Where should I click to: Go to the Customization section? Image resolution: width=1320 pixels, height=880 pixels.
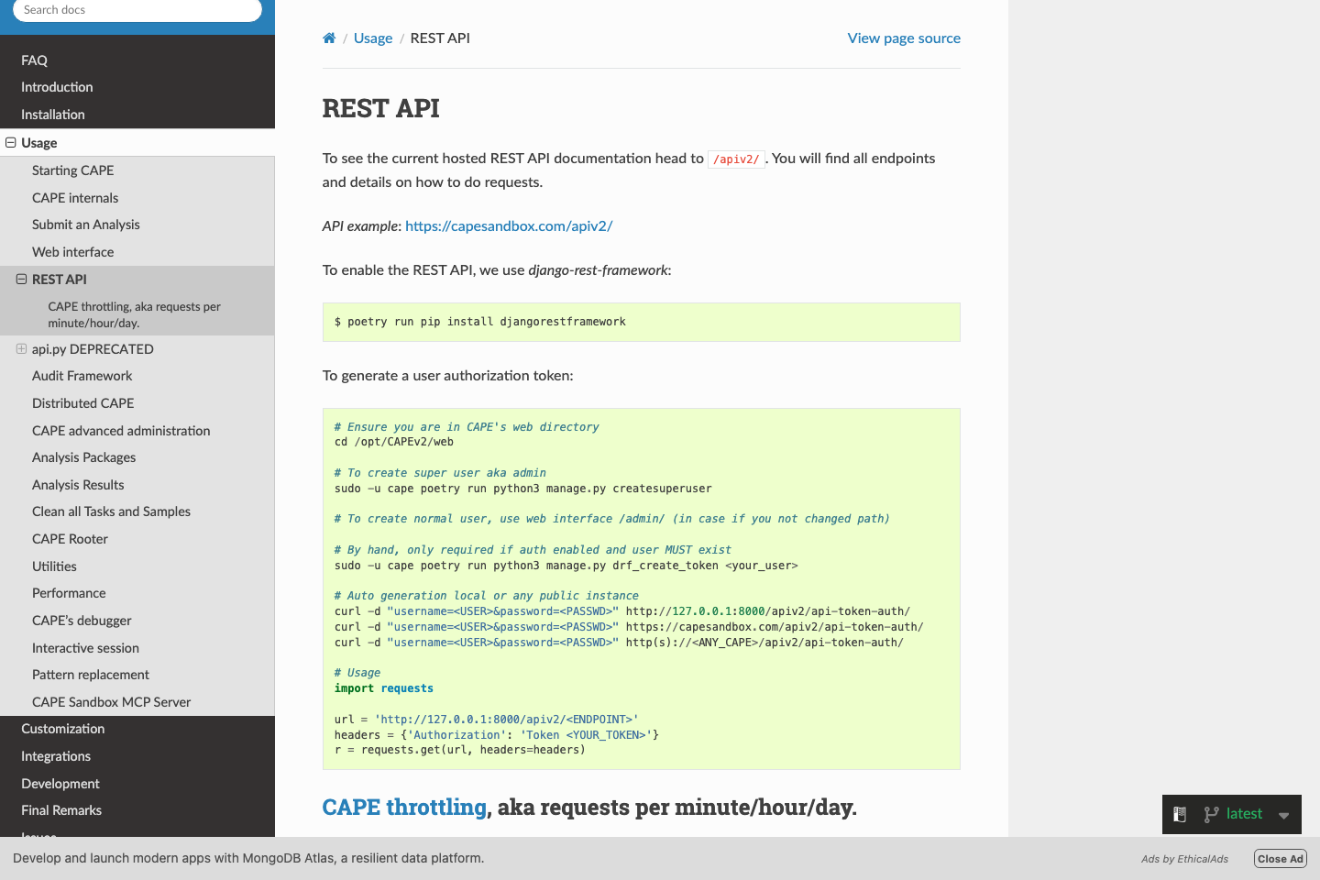coord(62,728)
